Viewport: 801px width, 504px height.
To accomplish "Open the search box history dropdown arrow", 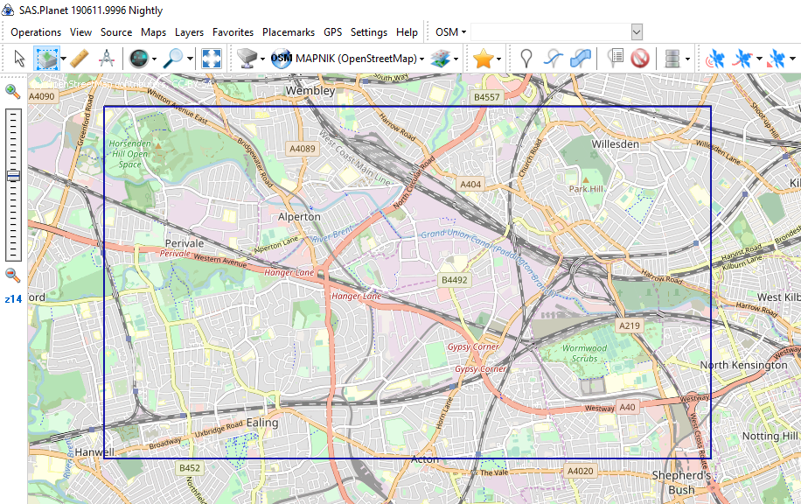I will coord(637,32).
